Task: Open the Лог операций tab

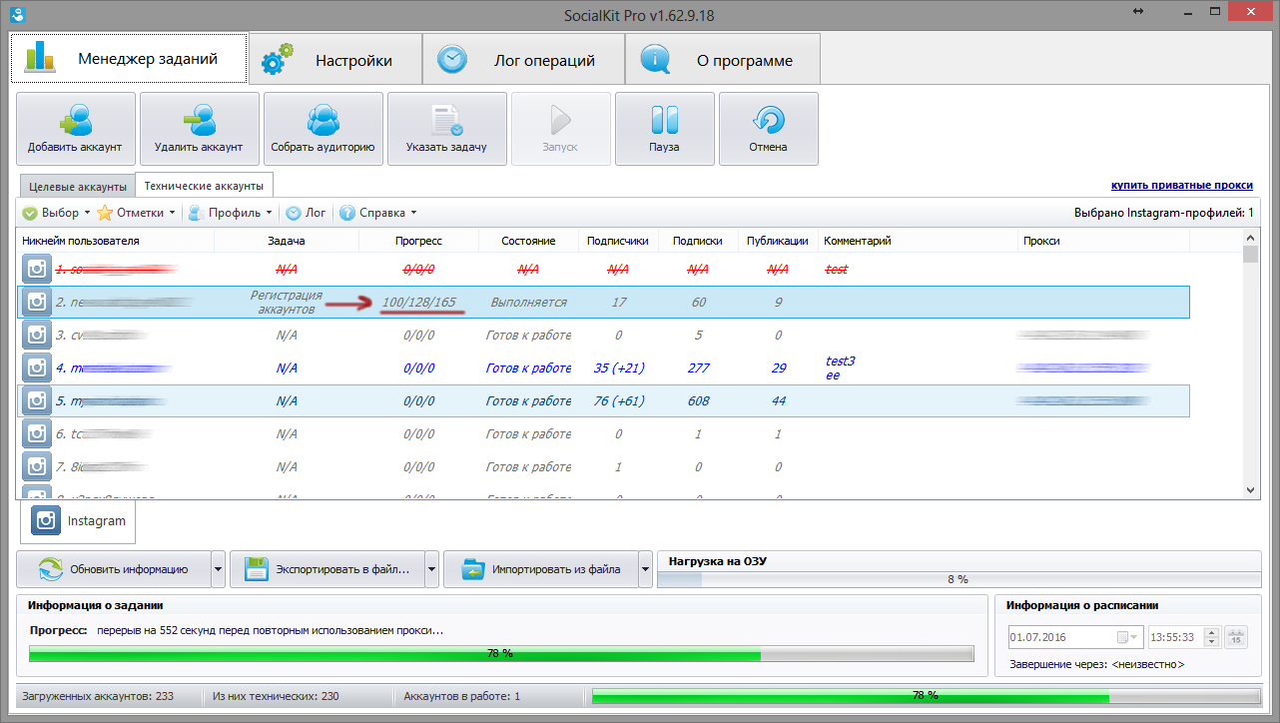Action: [524, 60]
